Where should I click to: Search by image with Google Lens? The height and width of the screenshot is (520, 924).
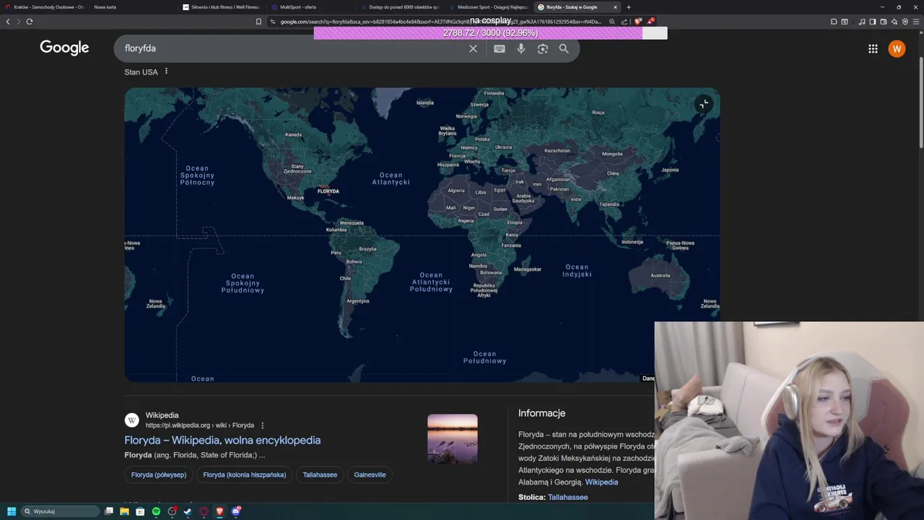(543, 48)
